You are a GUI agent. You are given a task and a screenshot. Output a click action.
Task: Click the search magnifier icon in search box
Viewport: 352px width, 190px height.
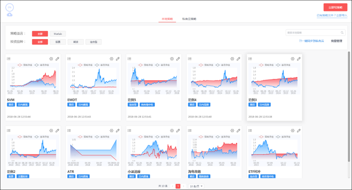tap(342, 33)
